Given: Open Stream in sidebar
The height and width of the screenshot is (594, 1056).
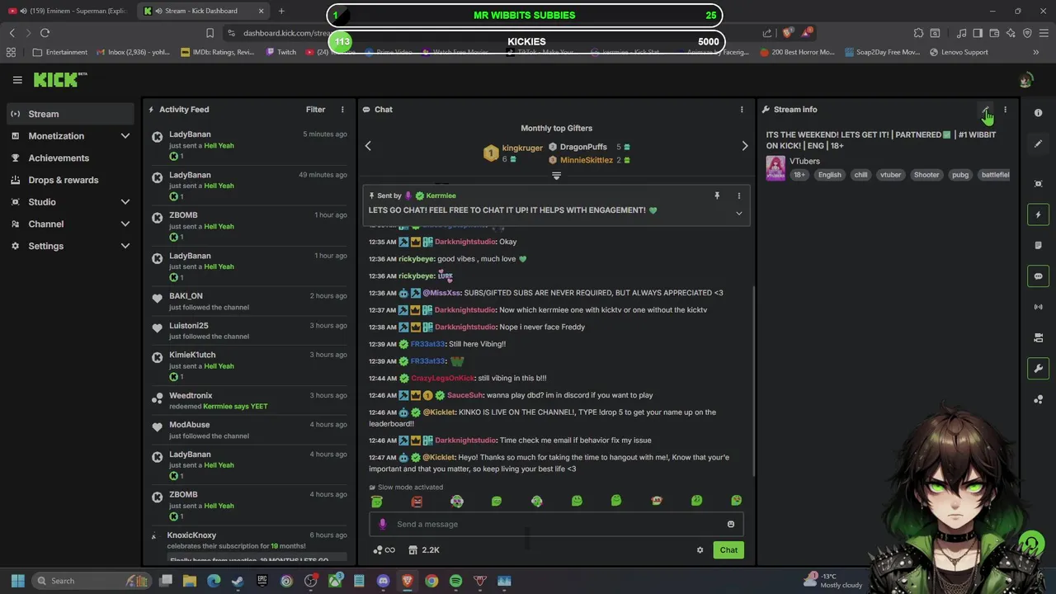Looking at the screenshot, I should (x=70, y=114).
